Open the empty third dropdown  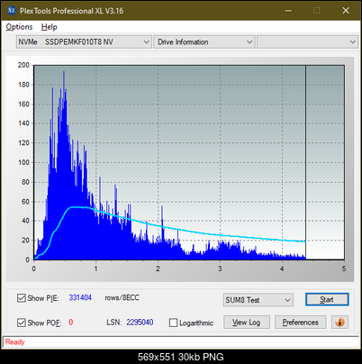(x=307, y=42)
